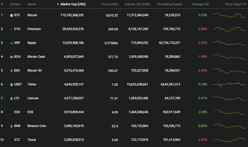Open Bitcoin Cash's 7d price graph
248x147 pixels.
click(x=229, y=57)
